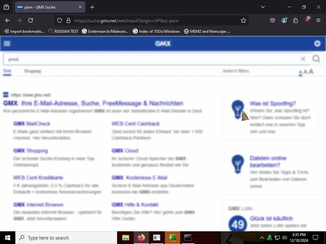Open GMX Hilfe & Kontakt sublink

[135, 205]
